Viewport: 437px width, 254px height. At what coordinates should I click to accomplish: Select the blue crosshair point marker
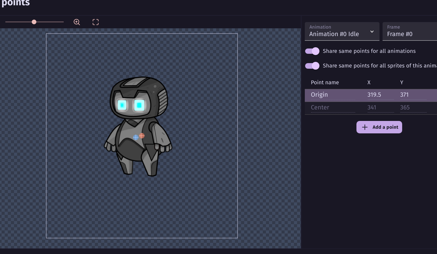click(x=136, y=137)
